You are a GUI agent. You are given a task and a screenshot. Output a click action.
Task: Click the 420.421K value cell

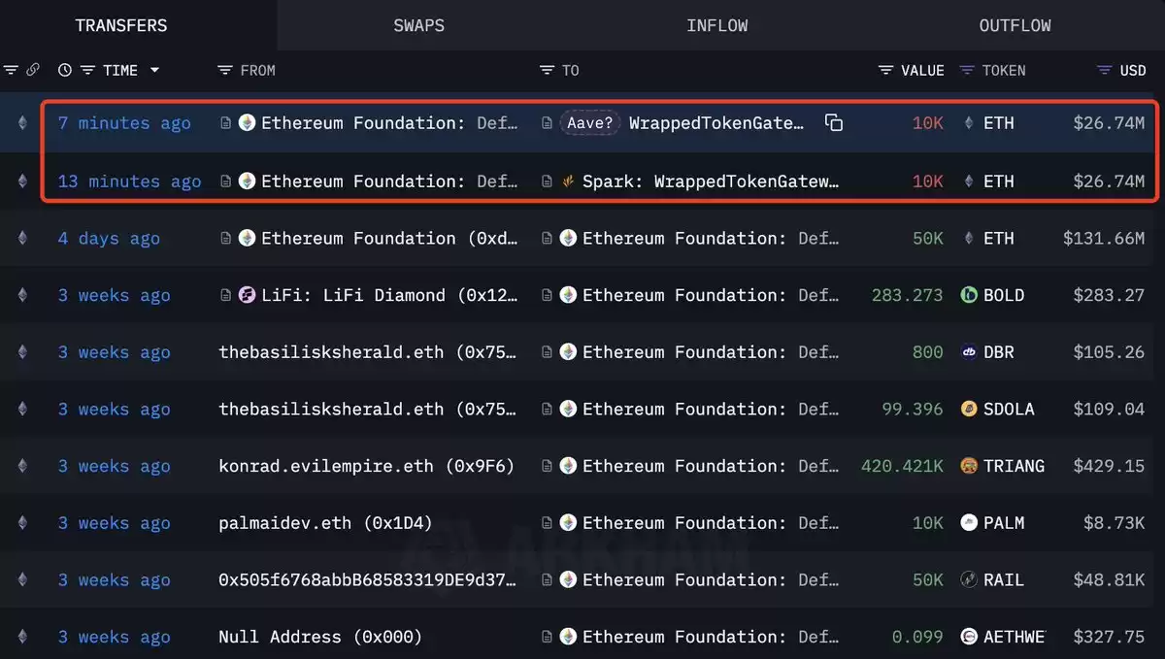pyautogui.click(x=902, y=466)
